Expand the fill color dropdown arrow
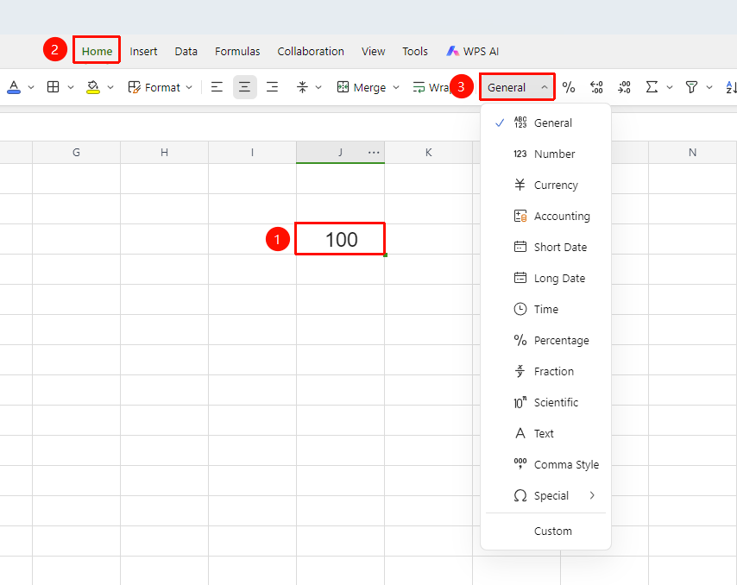Image resolution: width=737 pixels, height=585 pixels. [x=110, y=87]
